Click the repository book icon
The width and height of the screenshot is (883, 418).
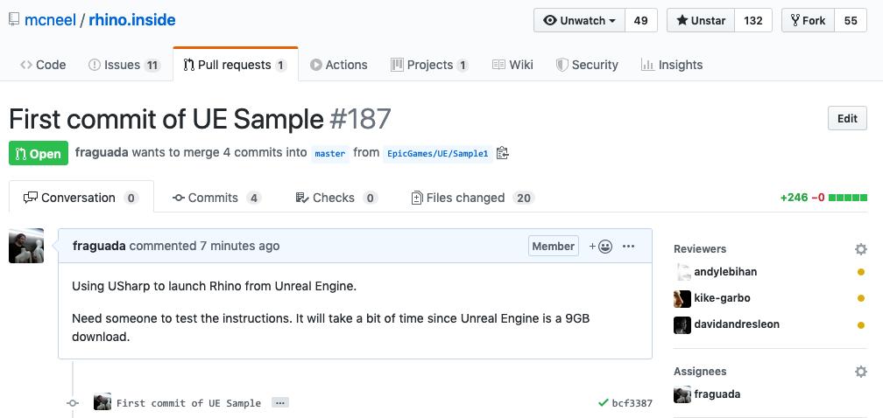coord(14,20)
